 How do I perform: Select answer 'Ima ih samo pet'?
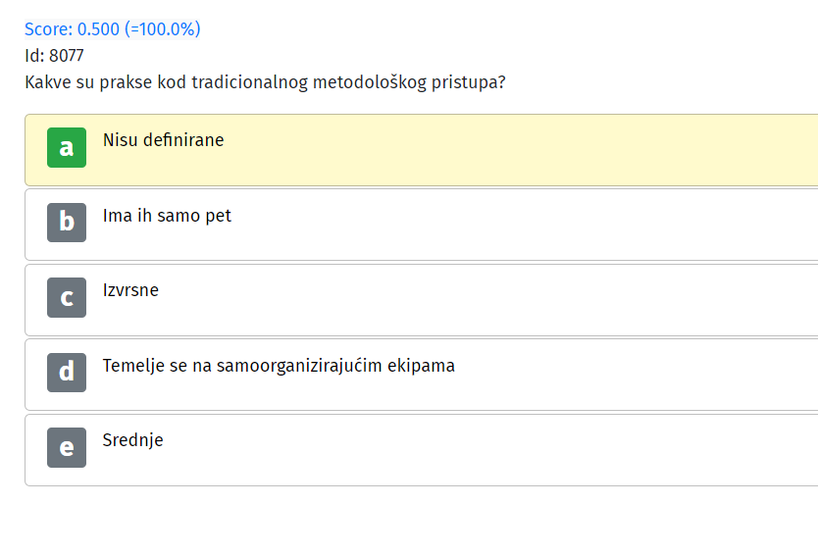point(167,216)
